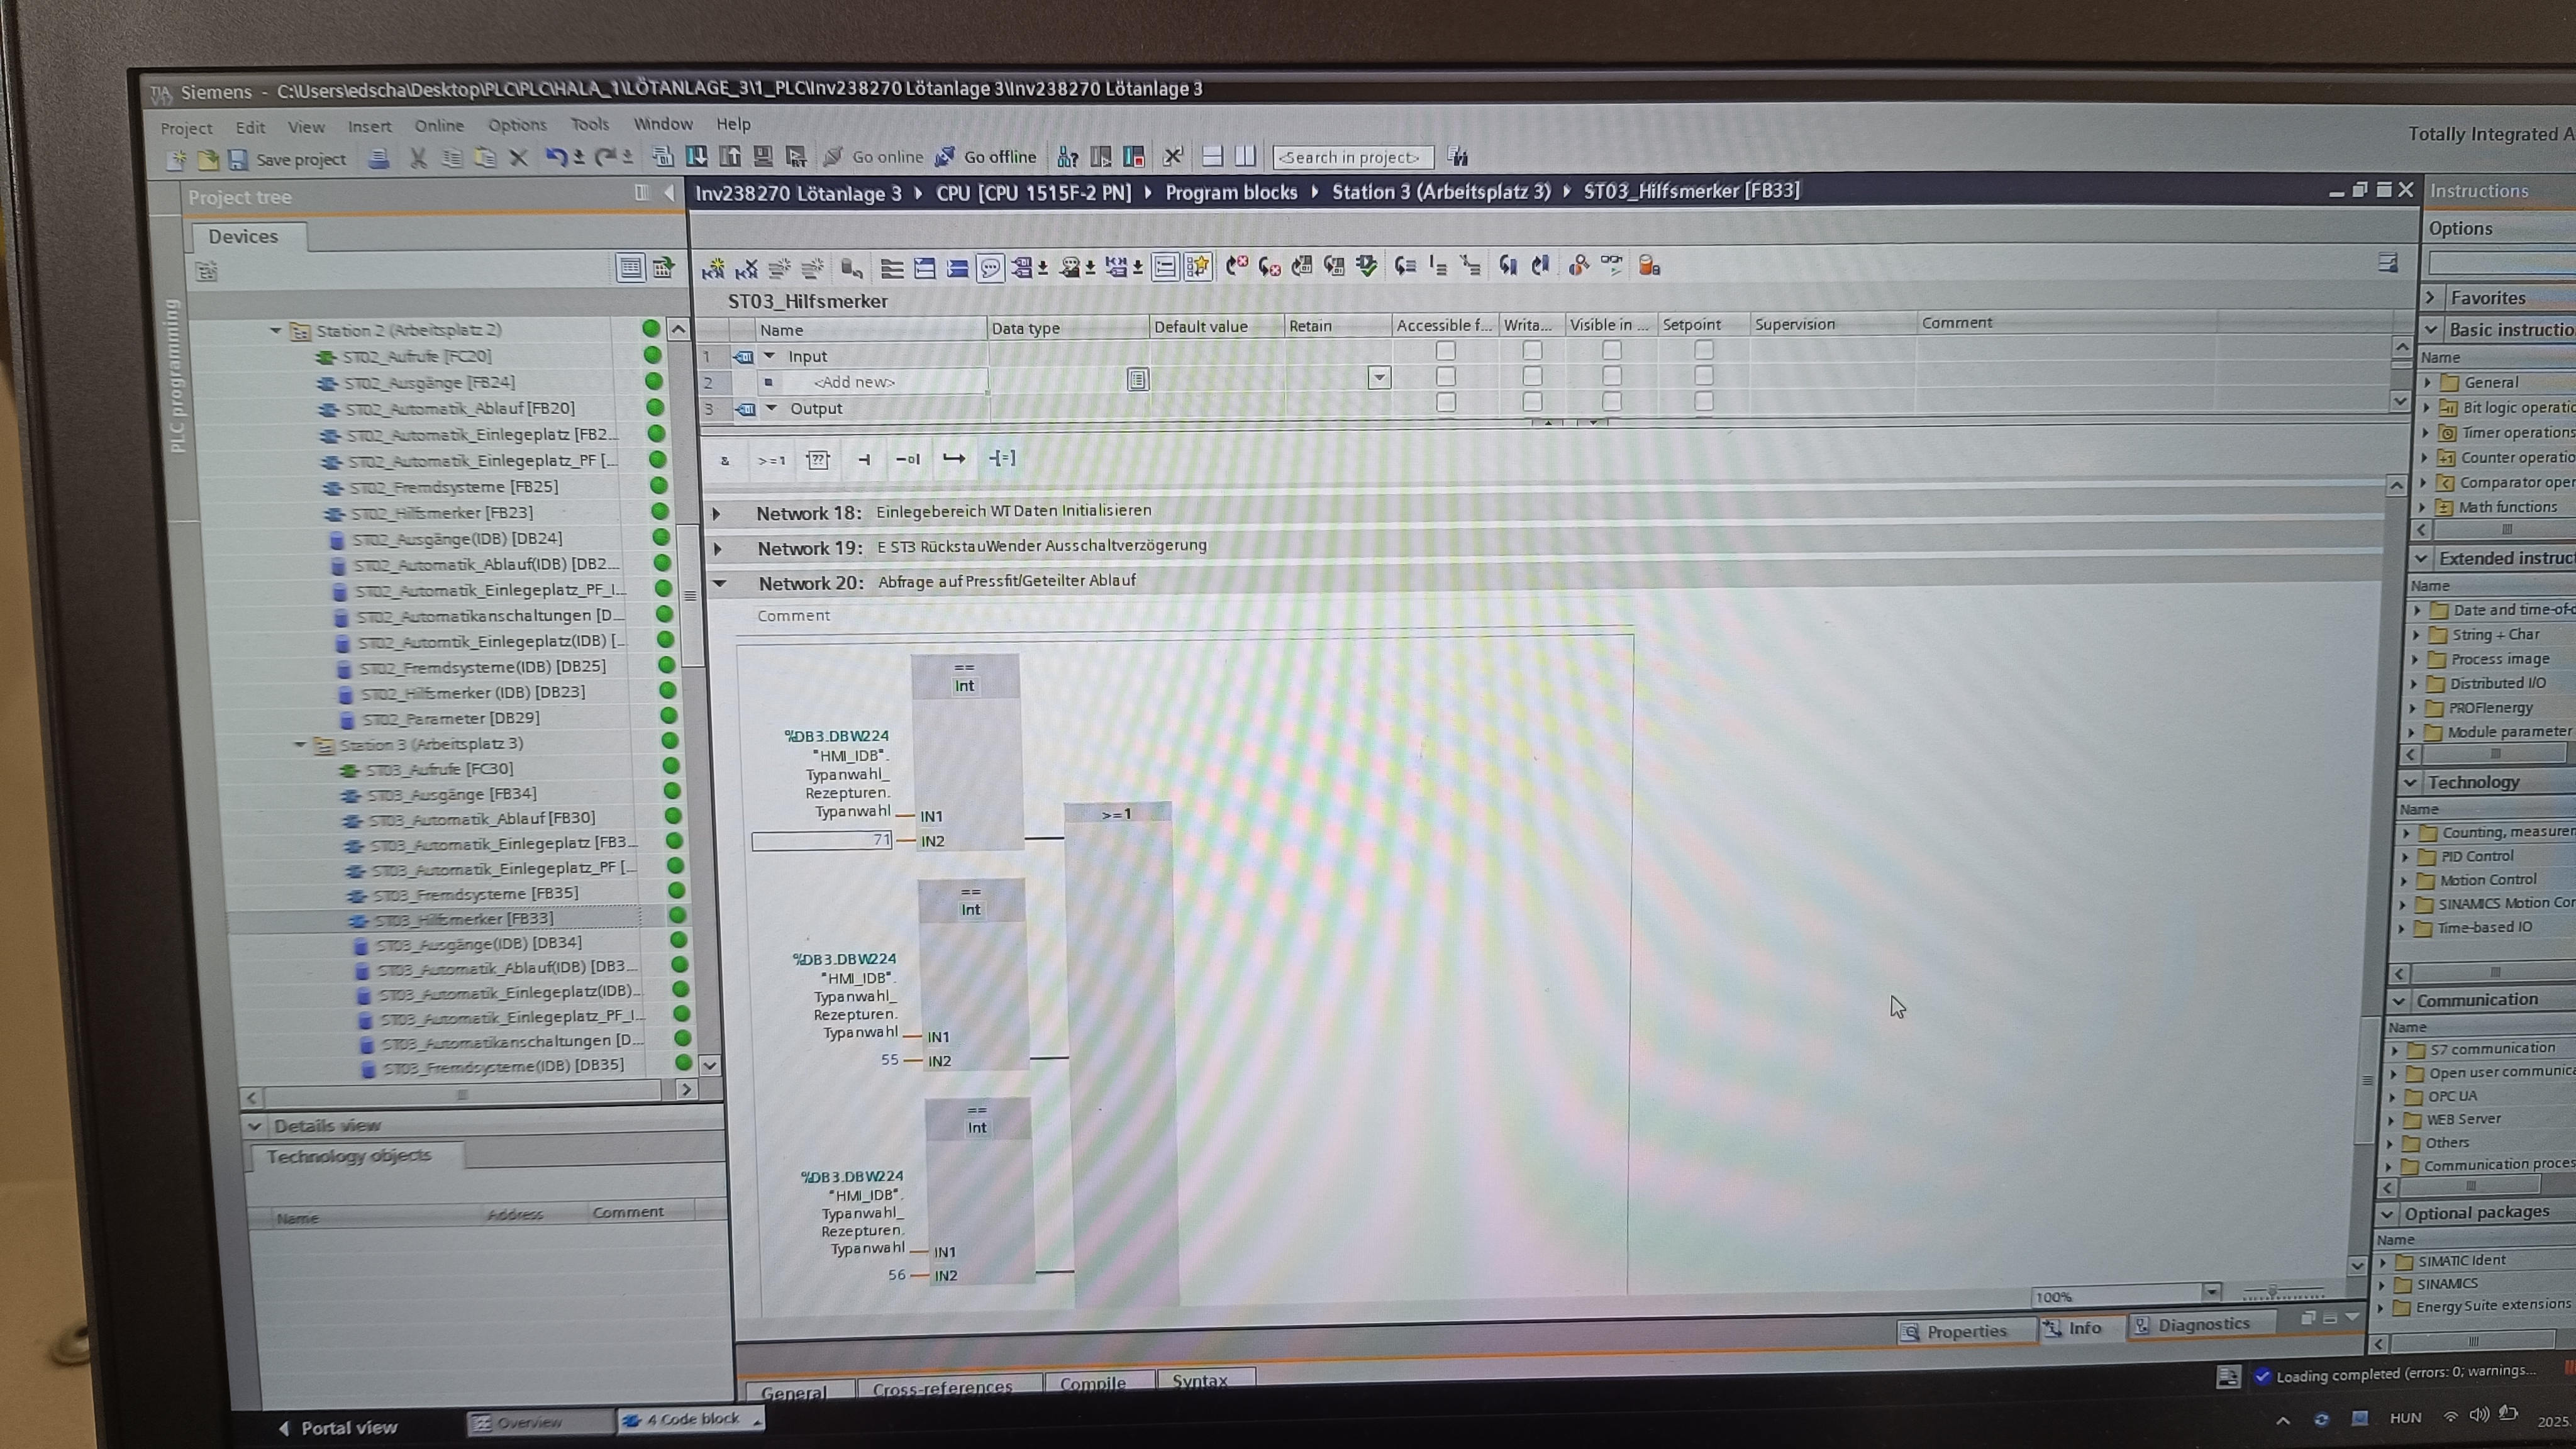Check Writable box for Input row
Image resolution: width=2576 pixels, height=1449 pixels.
tap(1532, 351)
